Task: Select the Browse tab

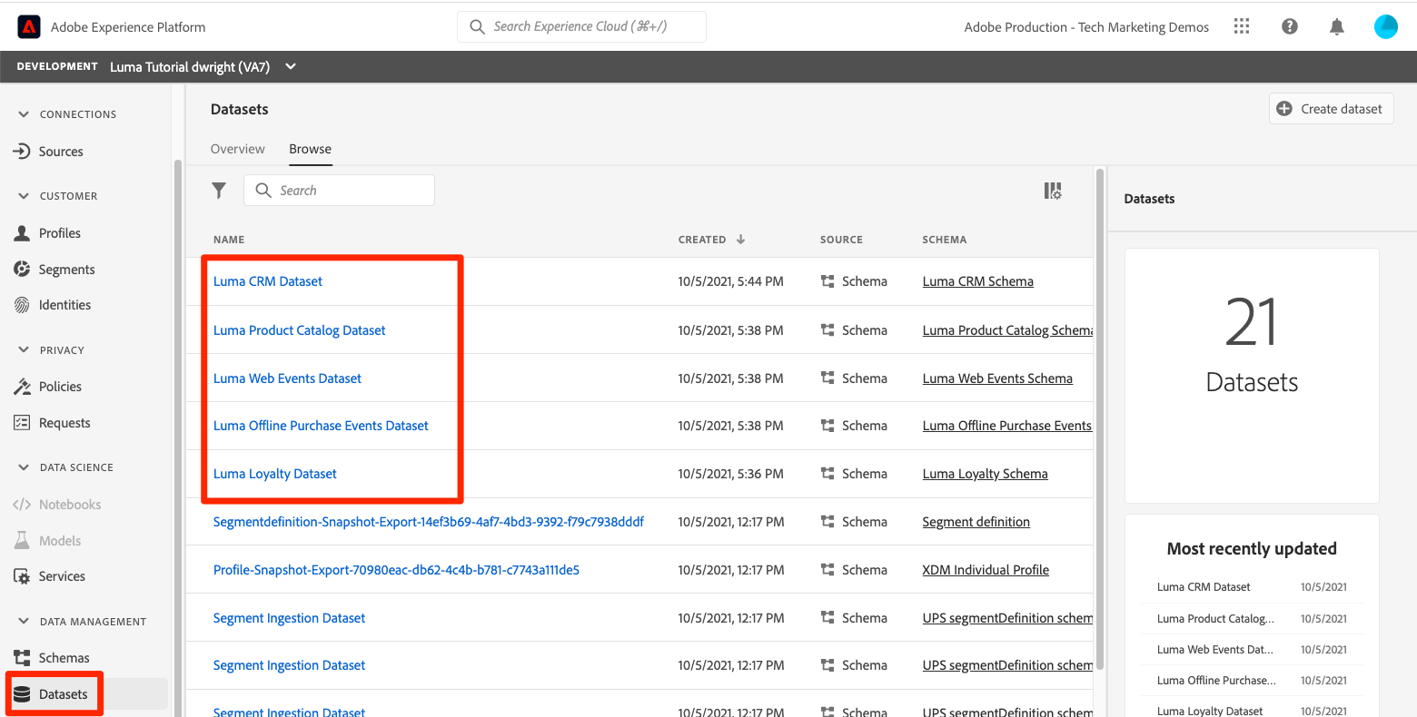Action: click(x=311, y=149)
